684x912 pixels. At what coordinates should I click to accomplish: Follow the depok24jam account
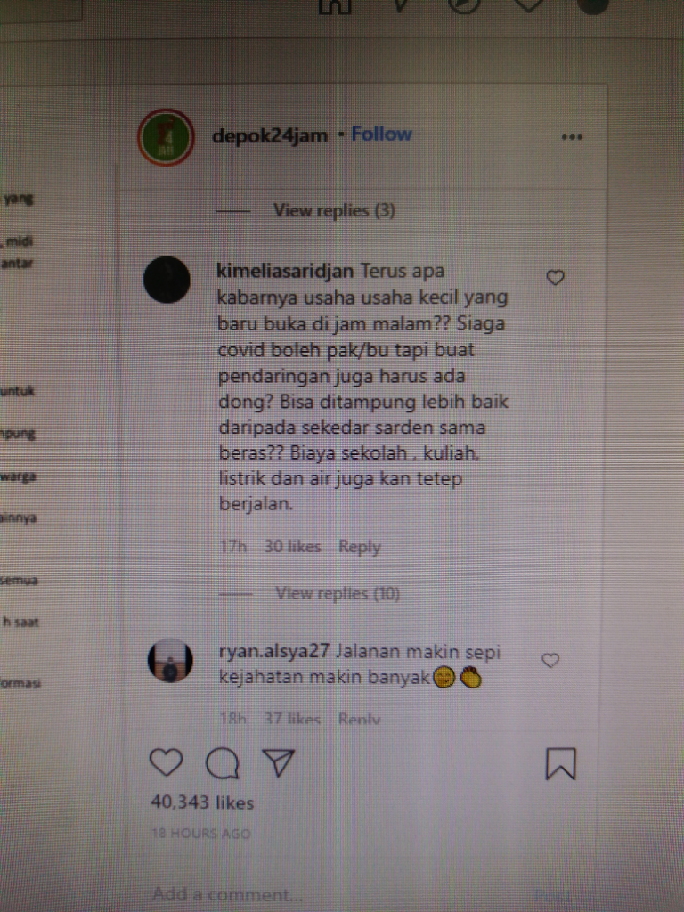coord(381,134)
